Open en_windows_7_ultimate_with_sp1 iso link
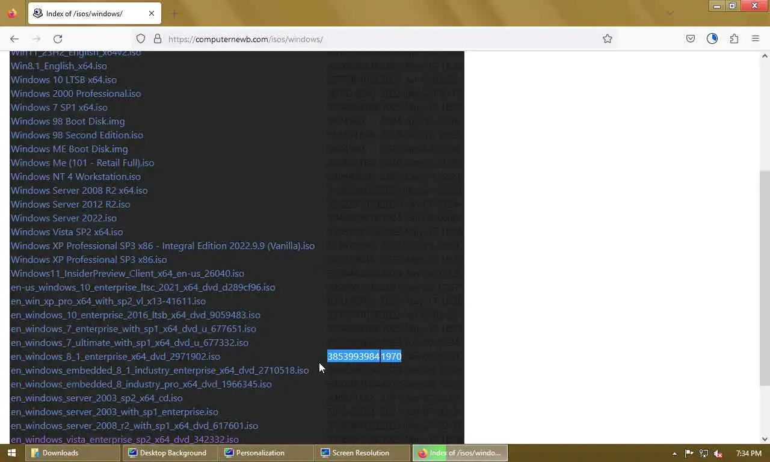770x462 pixels. point(129,342)
